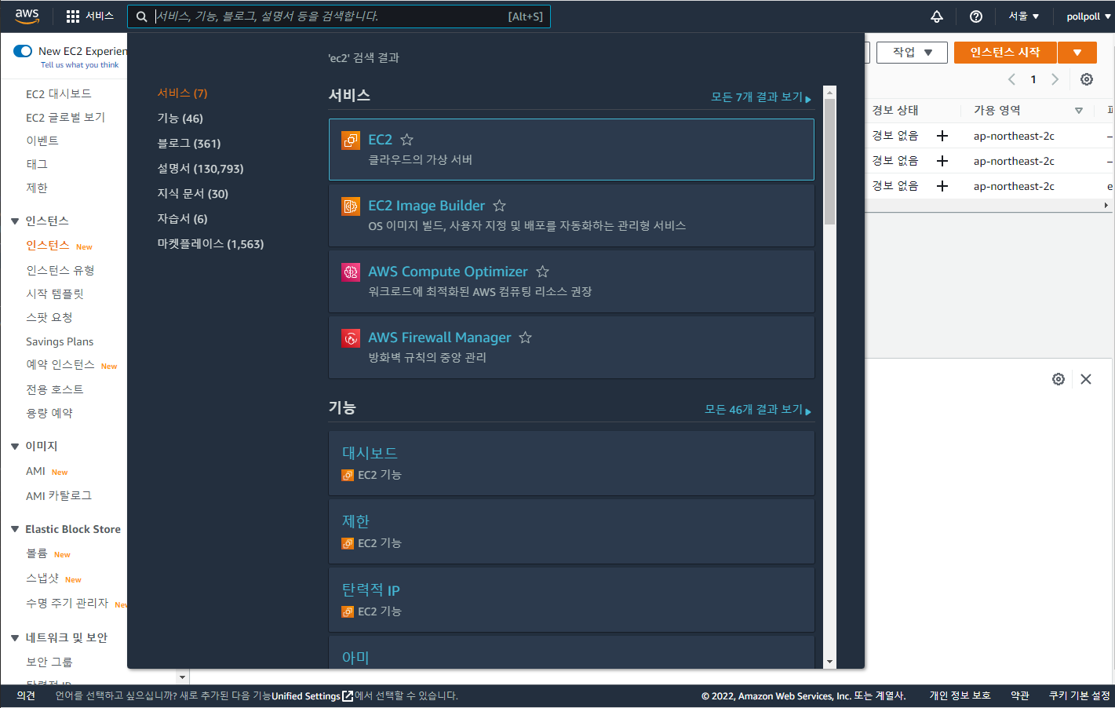Click the search results vertical scrollbar thumb
This screenshot has height=708, width=1115.
click(829, 162)
